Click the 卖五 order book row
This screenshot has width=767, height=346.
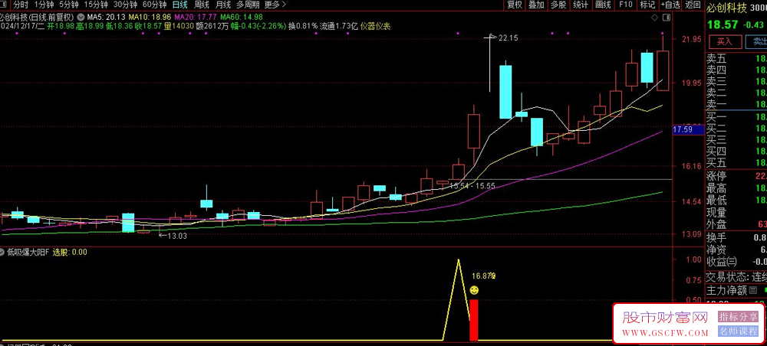pyautogui.click(x=736, y=59)
